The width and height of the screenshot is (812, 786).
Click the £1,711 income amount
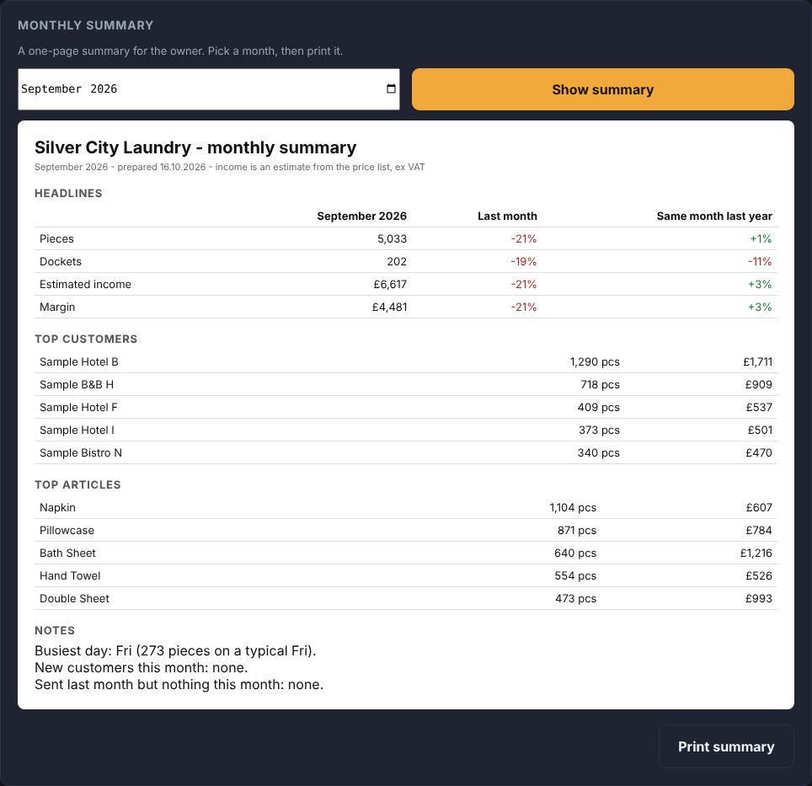pyautogui.click(x=757, y=362)
